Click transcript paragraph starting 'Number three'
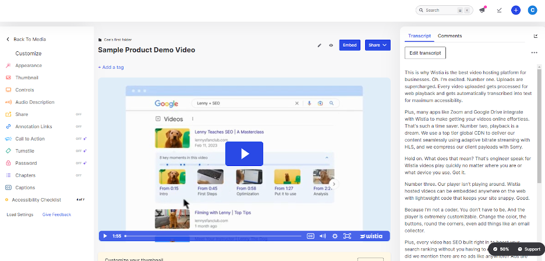 coord(468,191)
